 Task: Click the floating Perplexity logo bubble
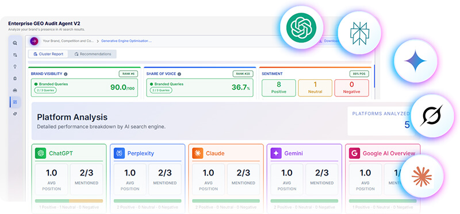coord(359,33)
